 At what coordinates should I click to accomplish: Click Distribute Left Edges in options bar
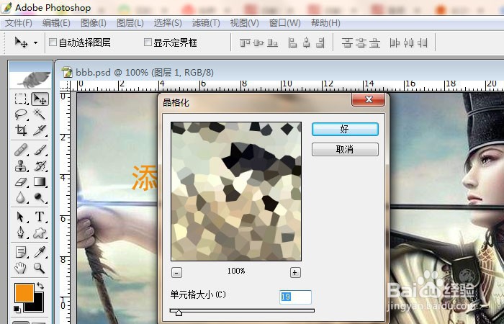(x=395, y=42)
